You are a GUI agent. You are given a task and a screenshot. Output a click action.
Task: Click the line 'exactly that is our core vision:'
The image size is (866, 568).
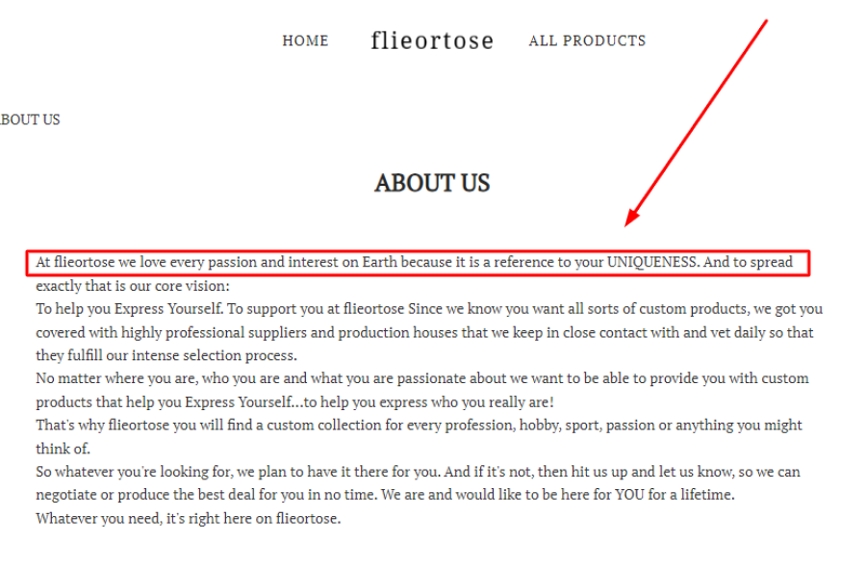(x=133, y=286)
